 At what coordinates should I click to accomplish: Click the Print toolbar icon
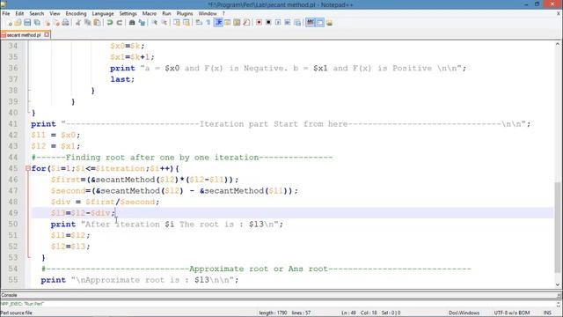click(65, 23)
